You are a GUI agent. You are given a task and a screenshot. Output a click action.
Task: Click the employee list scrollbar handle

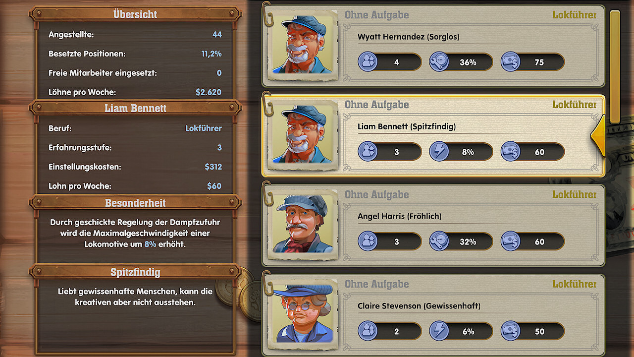(615, 66)
